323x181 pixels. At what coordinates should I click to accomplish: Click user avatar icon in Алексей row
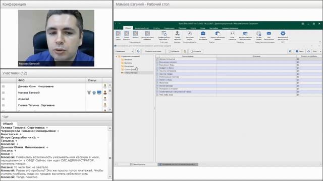105,99
